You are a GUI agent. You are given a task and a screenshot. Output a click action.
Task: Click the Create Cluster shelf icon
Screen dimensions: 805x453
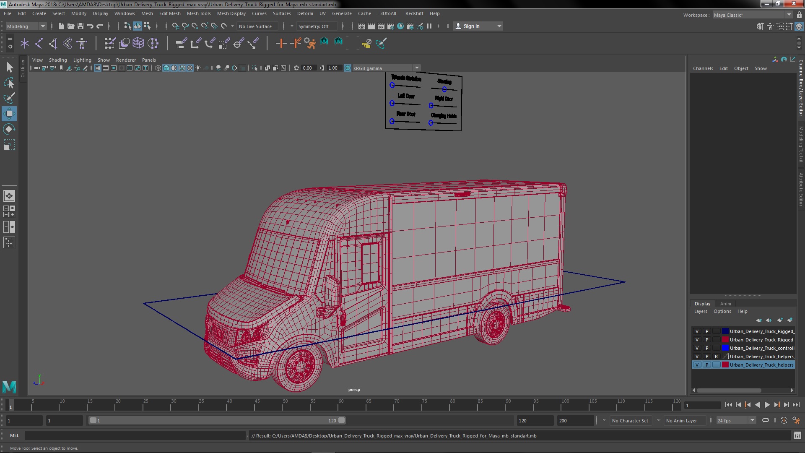pos(153,43)
